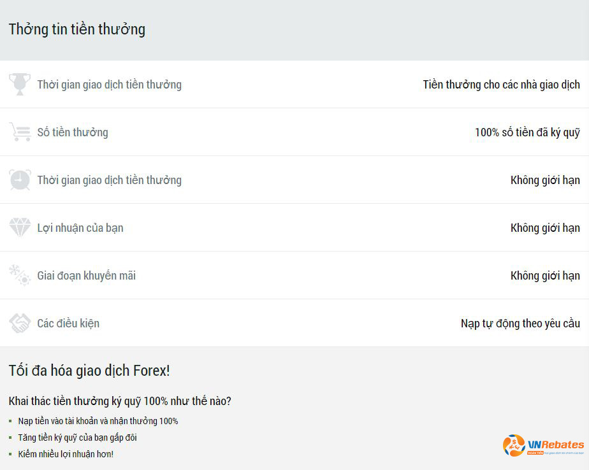This screenshot has height=470, width=589.
Task: Click 'Không giới hạn' in the profit row
Action: pos(545,228)
